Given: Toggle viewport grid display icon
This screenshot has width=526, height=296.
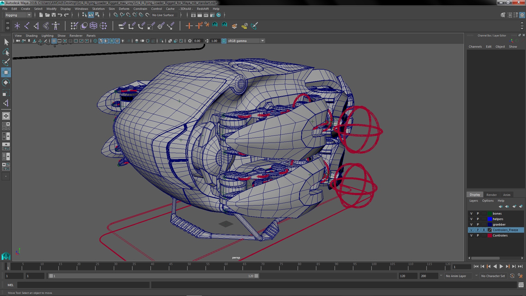Looking at the screenshot, I should (x=54, y=41).
